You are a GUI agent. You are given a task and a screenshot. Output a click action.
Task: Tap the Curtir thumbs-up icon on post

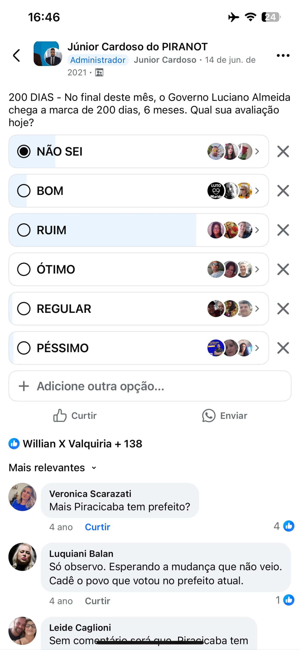coord(60,416)
